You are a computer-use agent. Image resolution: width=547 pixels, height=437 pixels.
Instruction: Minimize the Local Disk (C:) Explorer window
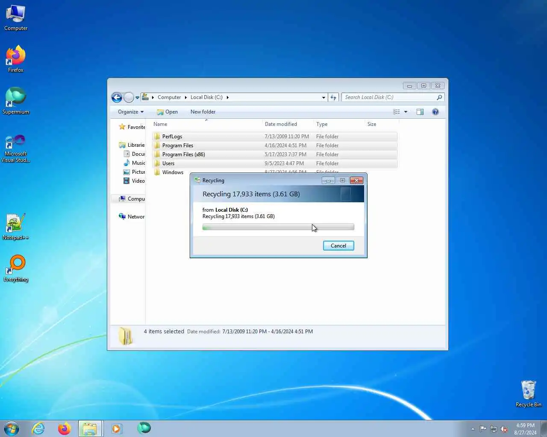[x=409, y=86]
